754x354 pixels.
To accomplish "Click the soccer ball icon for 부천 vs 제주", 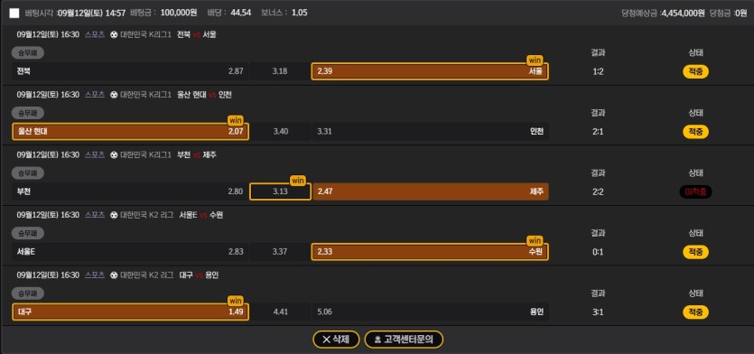I will click(114, 155).
